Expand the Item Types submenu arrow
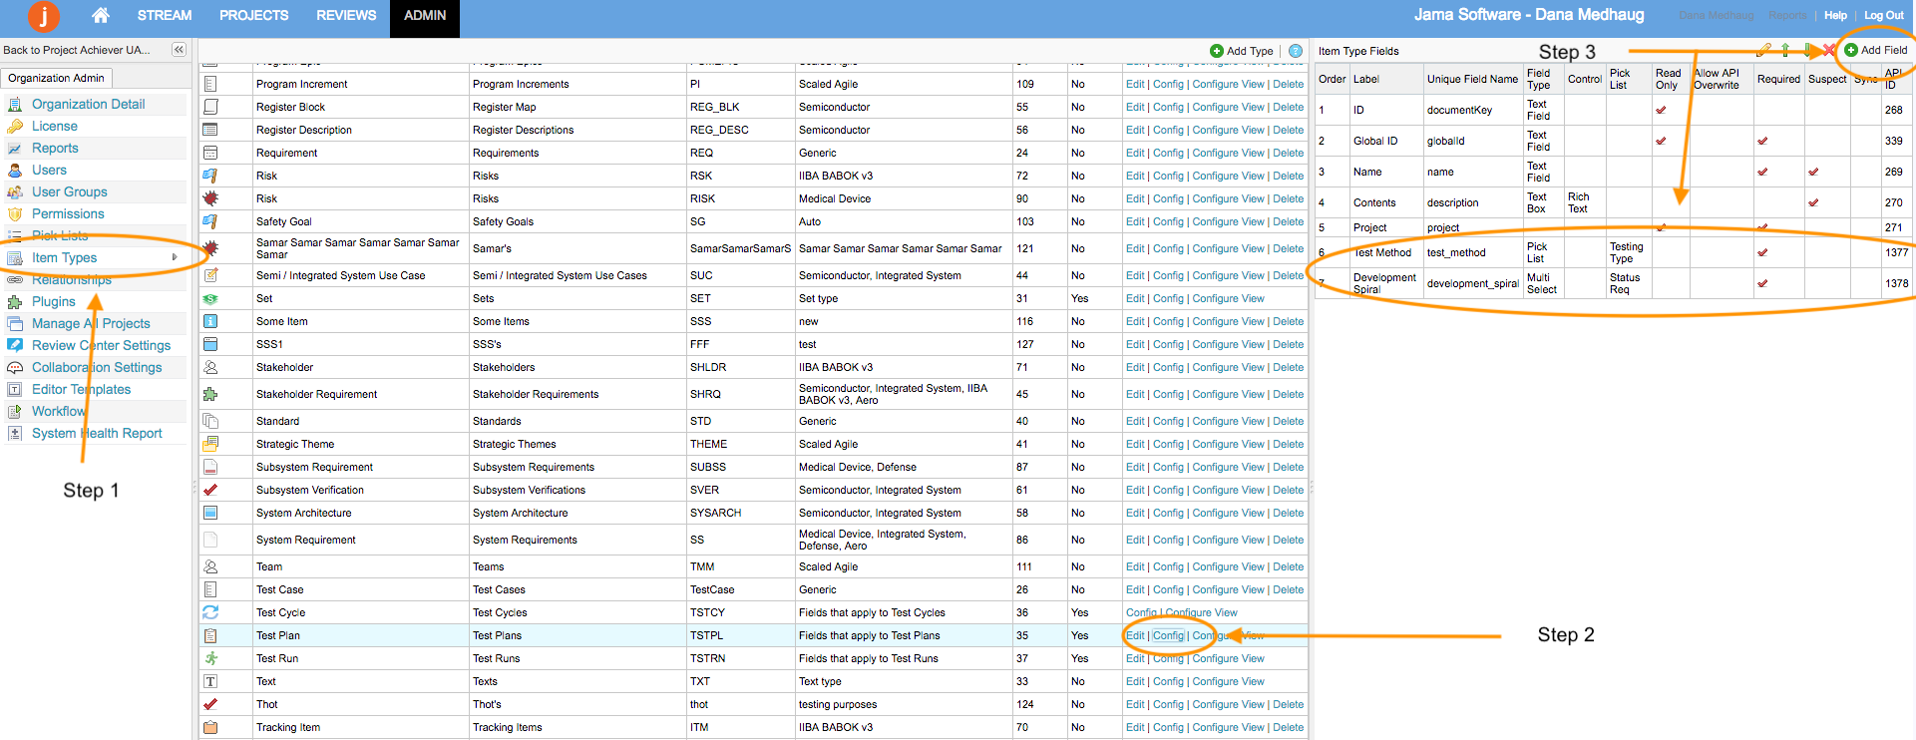This screenshot has width=1916, height=740. click(175, 257)
